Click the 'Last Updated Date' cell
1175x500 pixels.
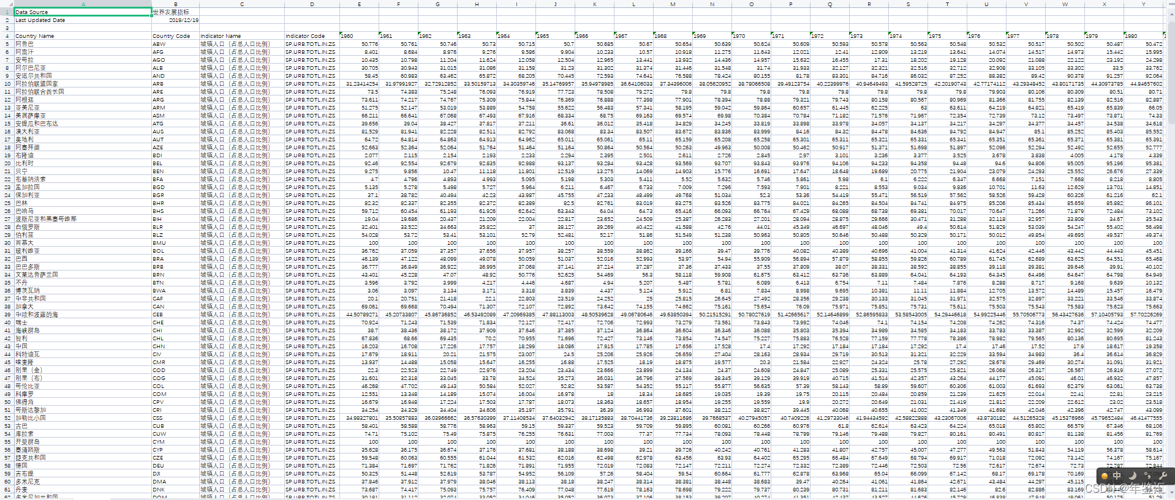[83, 20]
